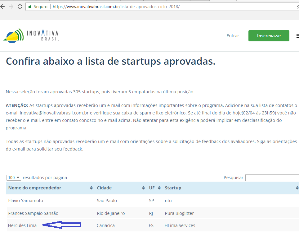The image size is (299, 232).
Task: Click the green secure padlock icon
Action: click(x=30, y=7)
